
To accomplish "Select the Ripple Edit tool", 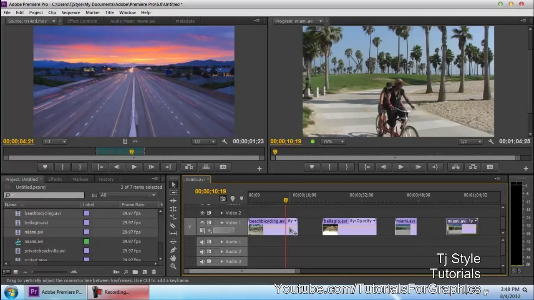I will 174,201.
